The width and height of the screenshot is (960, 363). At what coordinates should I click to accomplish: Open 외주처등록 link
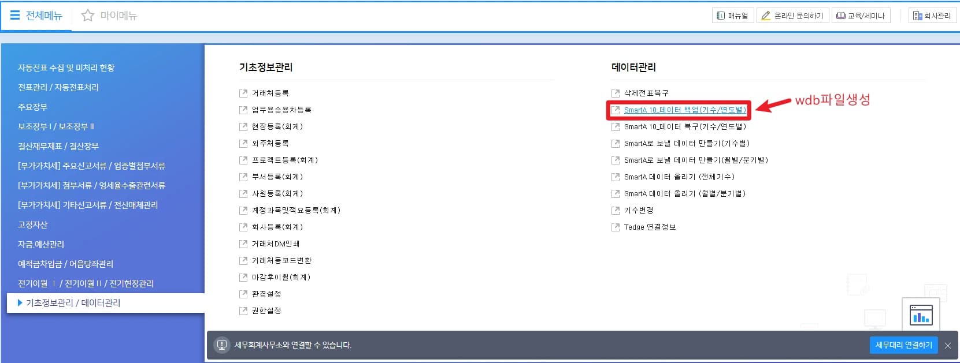pyautogui.click(x=270, y=143)
